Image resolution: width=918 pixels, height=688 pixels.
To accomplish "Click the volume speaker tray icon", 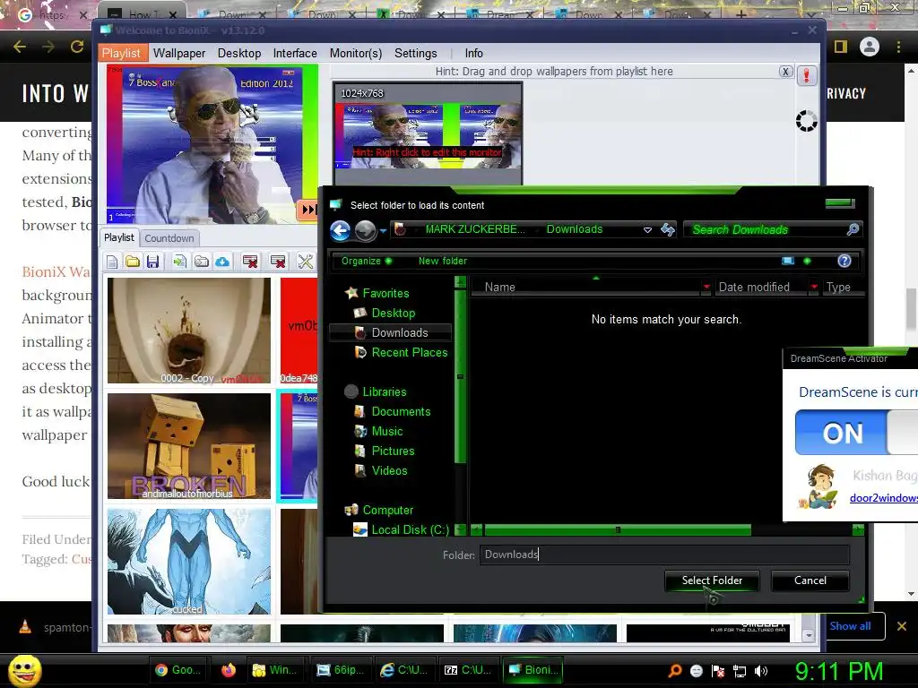I will [761, 671].
